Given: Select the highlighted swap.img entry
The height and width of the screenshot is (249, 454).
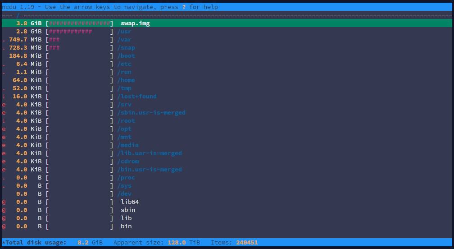Looking at the screenshot, I should (x=135, y=23).
